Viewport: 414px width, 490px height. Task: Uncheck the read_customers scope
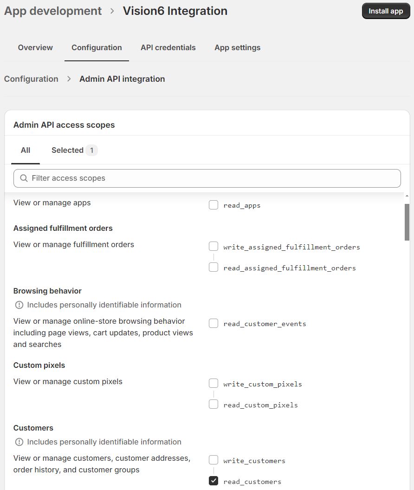coord(213,481)
